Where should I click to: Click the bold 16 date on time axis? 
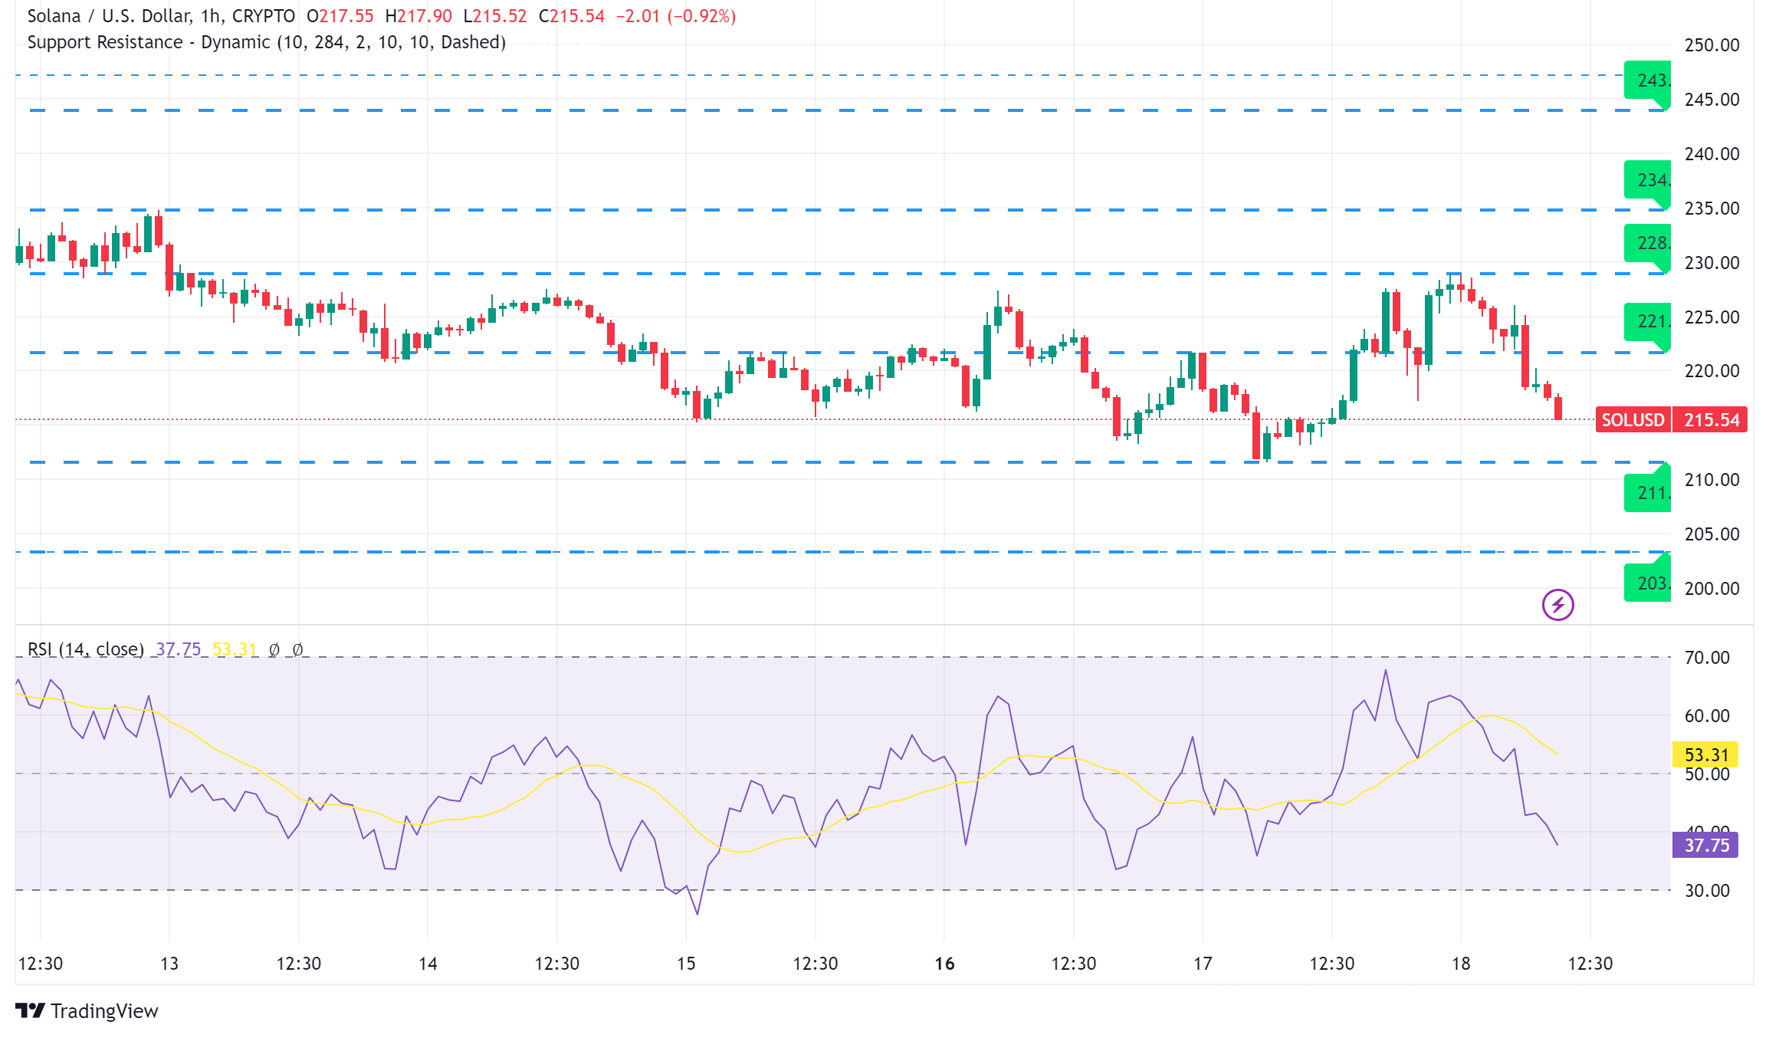[x=944, y=964]
